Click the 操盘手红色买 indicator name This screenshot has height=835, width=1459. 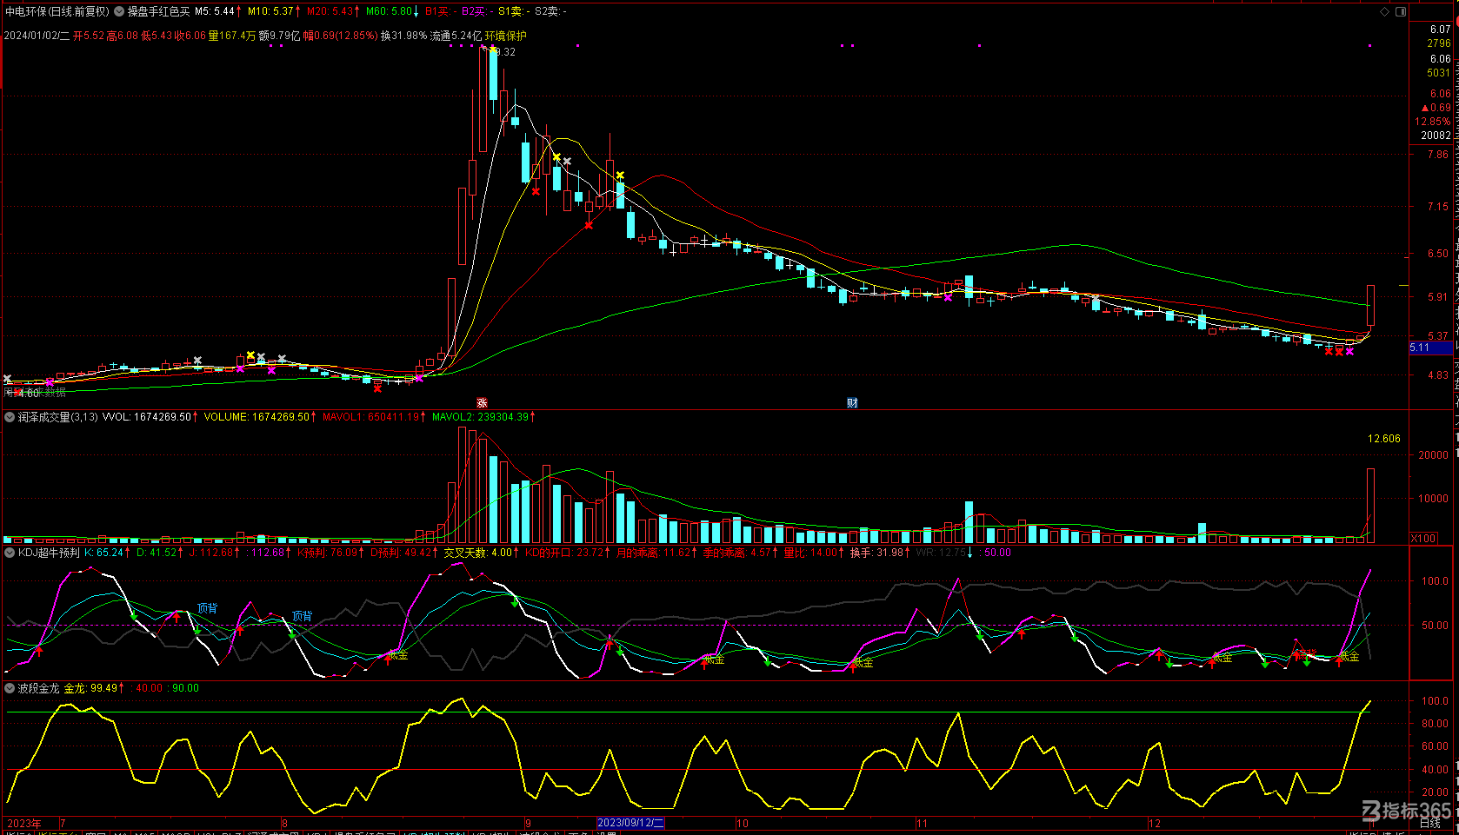tap(158, 11)
